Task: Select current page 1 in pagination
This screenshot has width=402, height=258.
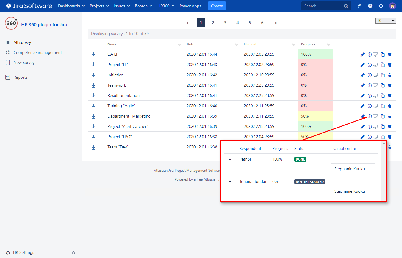Action: coord(201,23)
